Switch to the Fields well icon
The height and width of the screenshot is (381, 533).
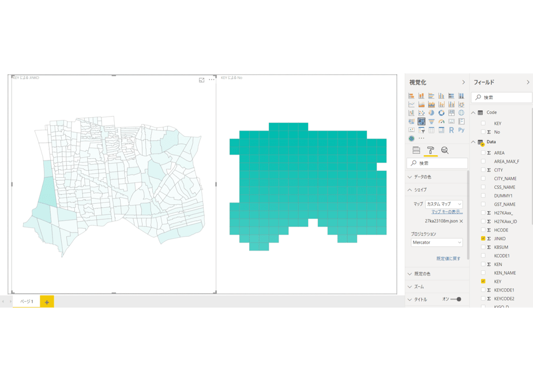pos(416,150)
